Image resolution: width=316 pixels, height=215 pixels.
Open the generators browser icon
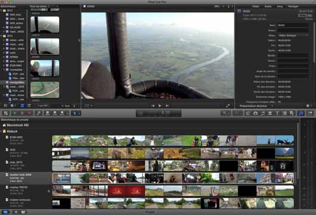click(284, 113)
